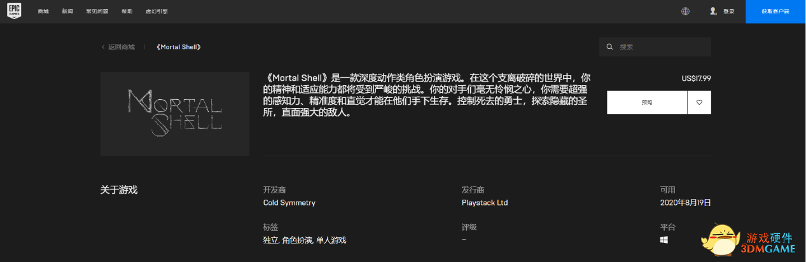Viewport: 806px width, 262px height.
Task: Click the user profile icon beside 登录
Action: [x=713, y=11]
